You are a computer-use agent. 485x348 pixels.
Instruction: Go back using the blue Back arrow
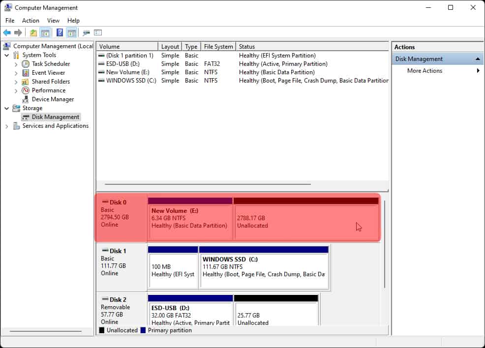pyautogui.click(x=7, y=32)
